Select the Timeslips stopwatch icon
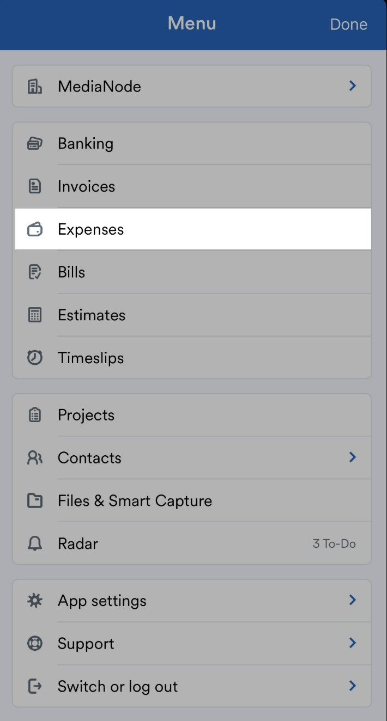Image resolution: width=387 pixels, height=721 pixels. [34, 358]
